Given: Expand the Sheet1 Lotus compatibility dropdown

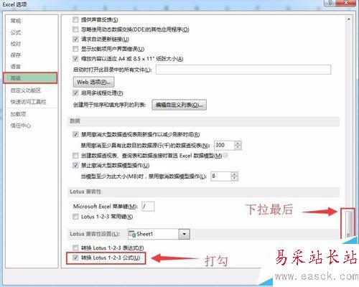Looking at the screenshot, I should click(185, 234).
